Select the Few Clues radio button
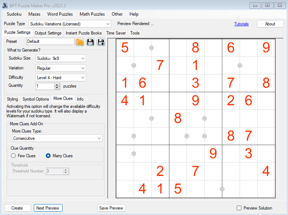This screenshot has width=288, height=215. tap(13, 156)
